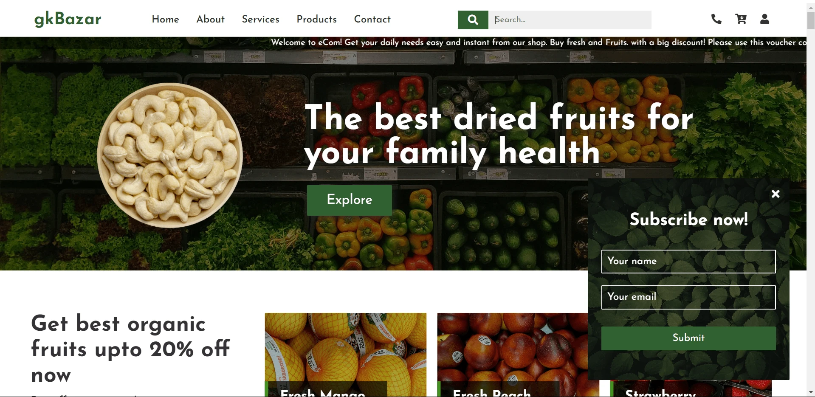Open the Fresh Mango product image
This screenshot has width=815, height=397.
pyautogui.click(x=346, y=355)
